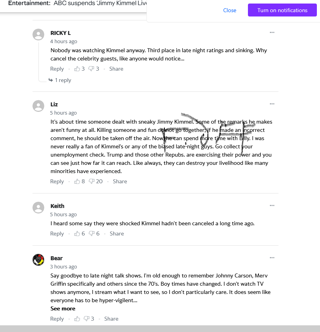Click Turn on notifications button

pos(282,10)
